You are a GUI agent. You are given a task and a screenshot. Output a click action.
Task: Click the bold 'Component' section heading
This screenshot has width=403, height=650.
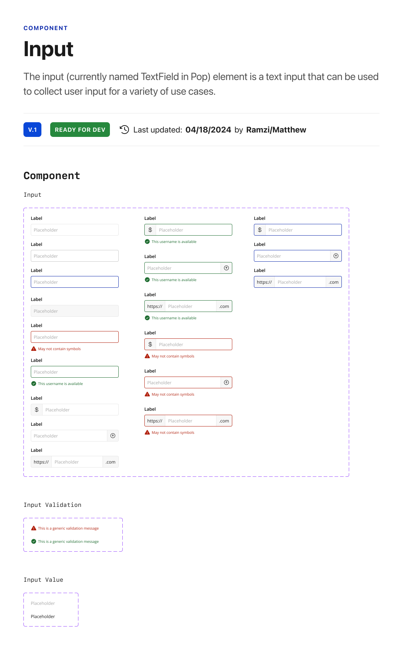pos(52,176)
